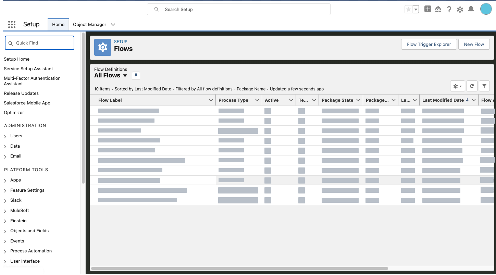The height and width of the screenshot is (275, 496).
Task: Open Multi-Factor Authentication Assistant link
Action: (x=32, y=81)
